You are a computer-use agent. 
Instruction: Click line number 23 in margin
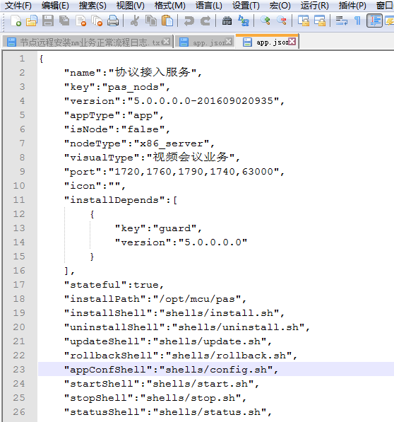(x=19, y=369)
